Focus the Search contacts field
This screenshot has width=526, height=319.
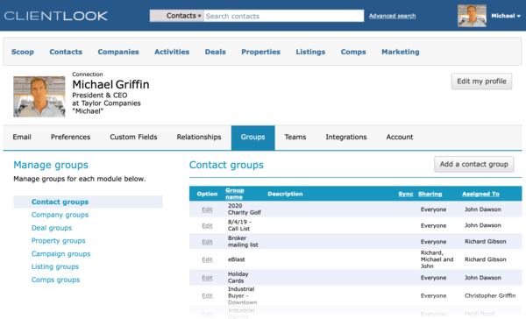point(283,16)
